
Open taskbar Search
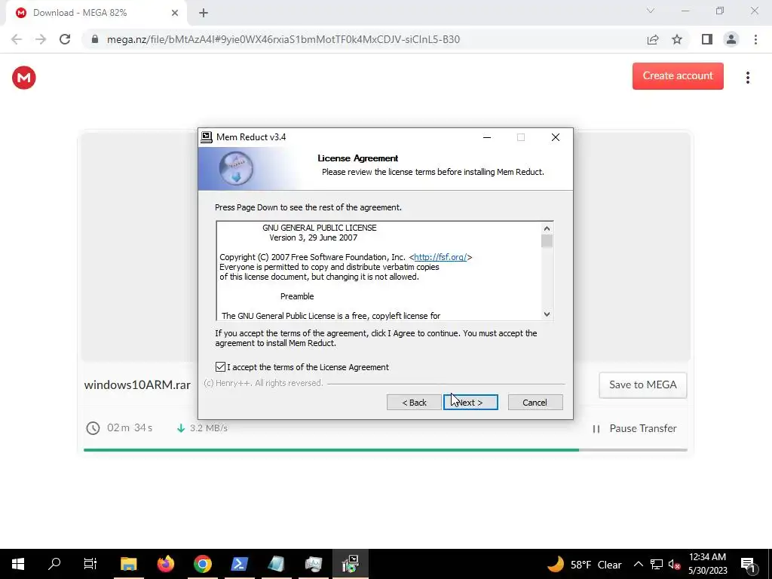point(54,564)
